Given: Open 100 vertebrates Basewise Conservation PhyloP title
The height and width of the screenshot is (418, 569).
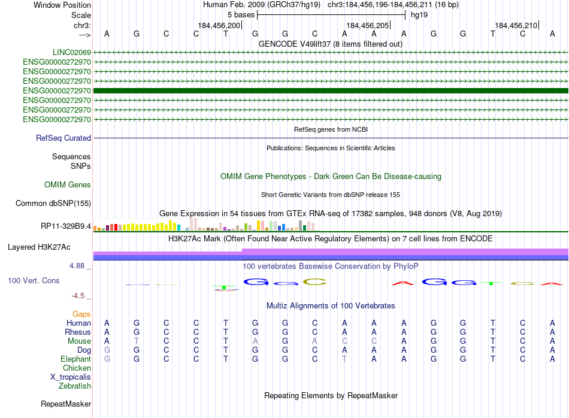Looking at the screenshot, I should click(331, 266).
